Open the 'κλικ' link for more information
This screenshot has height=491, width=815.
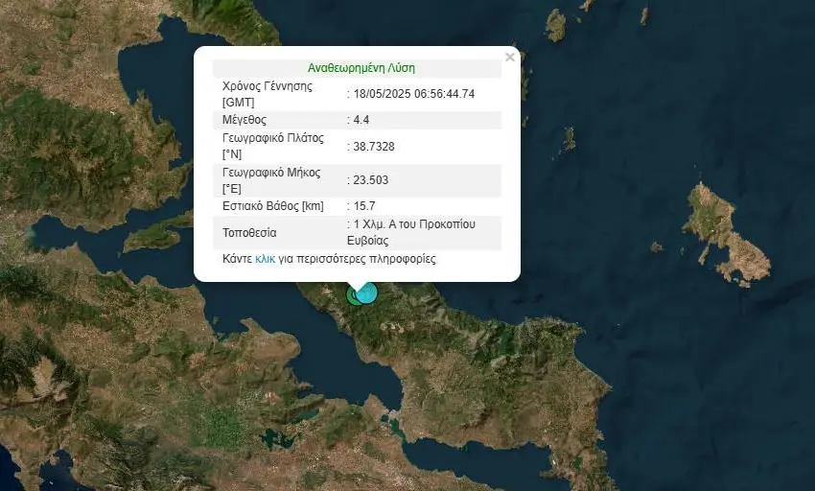(x=266, y=259)
